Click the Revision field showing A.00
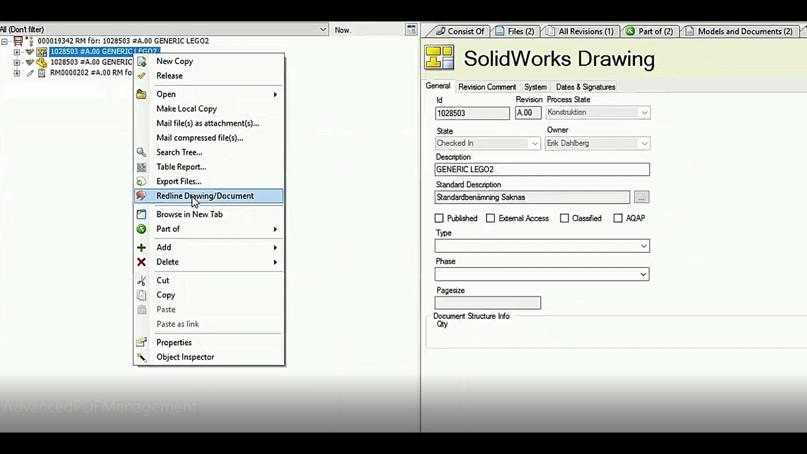The width and height of the screenshot is (807, 454). point(528,113)
